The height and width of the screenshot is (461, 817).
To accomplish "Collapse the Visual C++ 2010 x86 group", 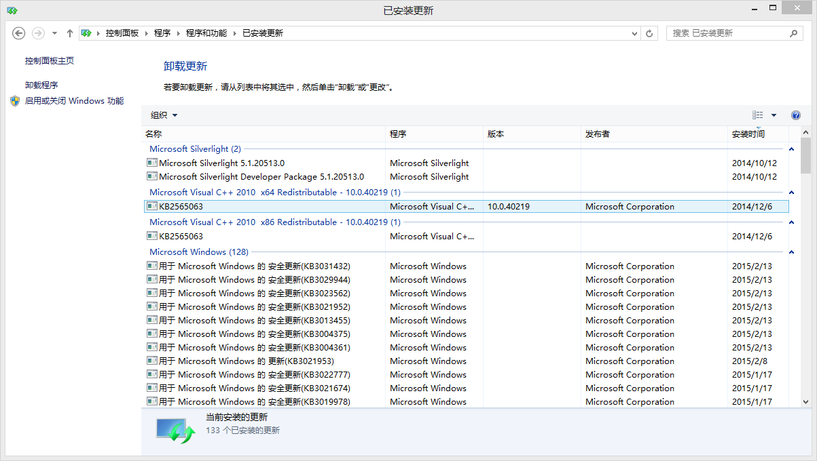I will click(792, 222).
